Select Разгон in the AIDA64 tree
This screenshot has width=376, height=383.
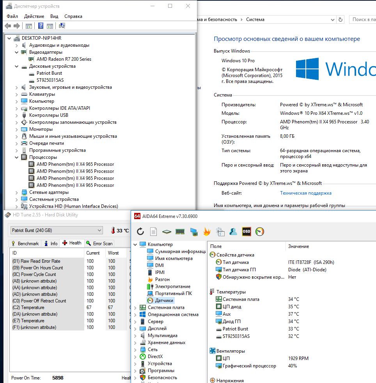pyautogui.click(x=162, y=279)
